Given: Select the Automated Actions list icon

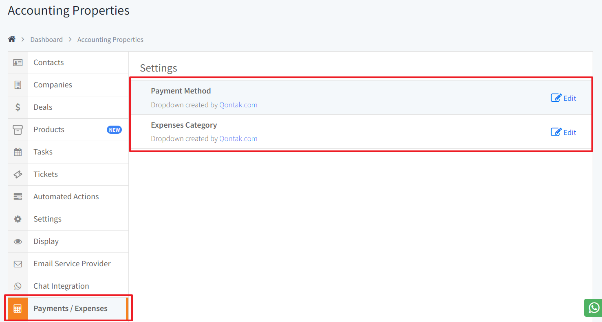Looking at the screenshot, I should coord(18,196).
